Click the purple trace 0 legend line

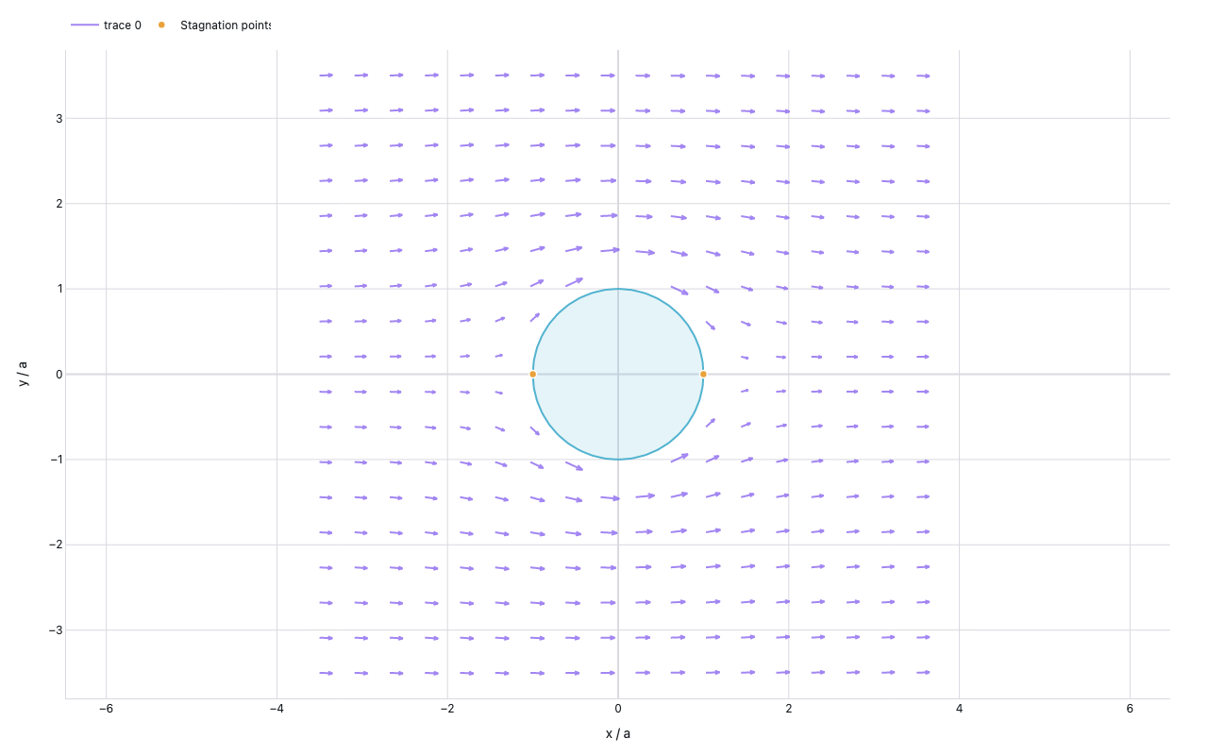pos(85,25)
